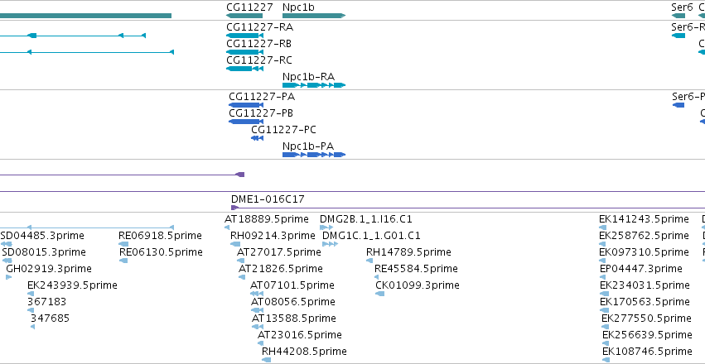Viewport: 705px width, 364px height.
Task: Open the RE06918.5prime EST label
Action: (x=160, y=236)
